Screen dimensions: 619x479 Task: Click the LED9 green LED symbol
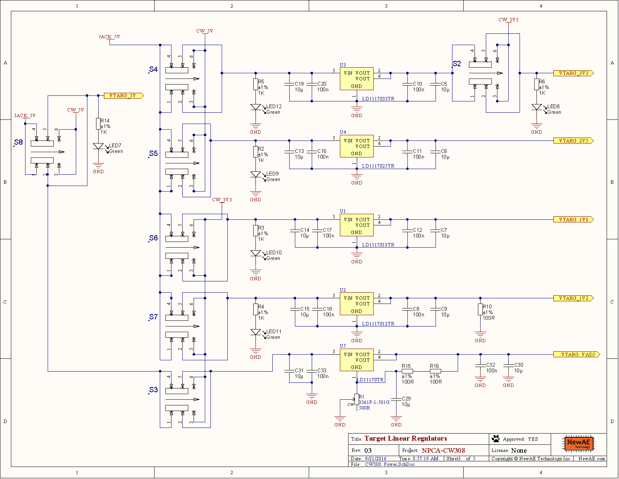coord(256,175)
